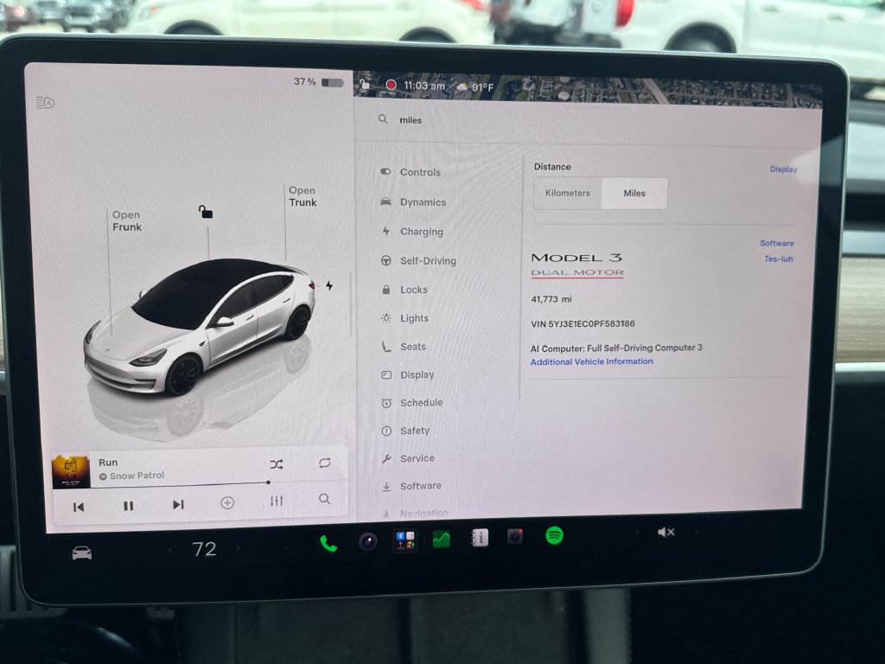
Task: Skip to next track
Action: [x=178, y=504]
